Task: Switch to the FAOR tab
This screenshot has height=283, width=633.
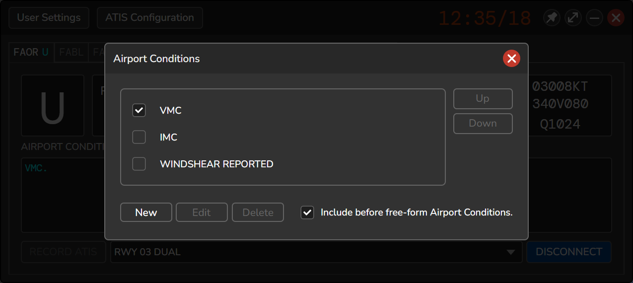Action: [x=31, y=52]
